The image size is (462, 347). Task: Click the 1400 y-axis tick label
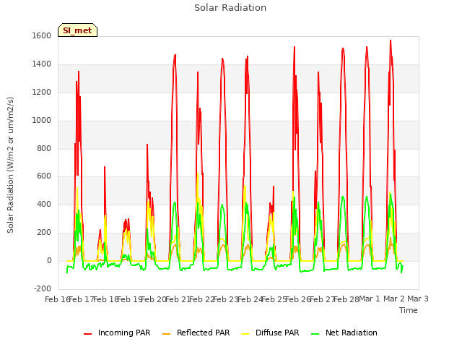point(42,64)
